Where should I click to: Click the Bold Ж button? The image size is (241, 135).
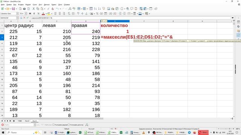[30, 13]
